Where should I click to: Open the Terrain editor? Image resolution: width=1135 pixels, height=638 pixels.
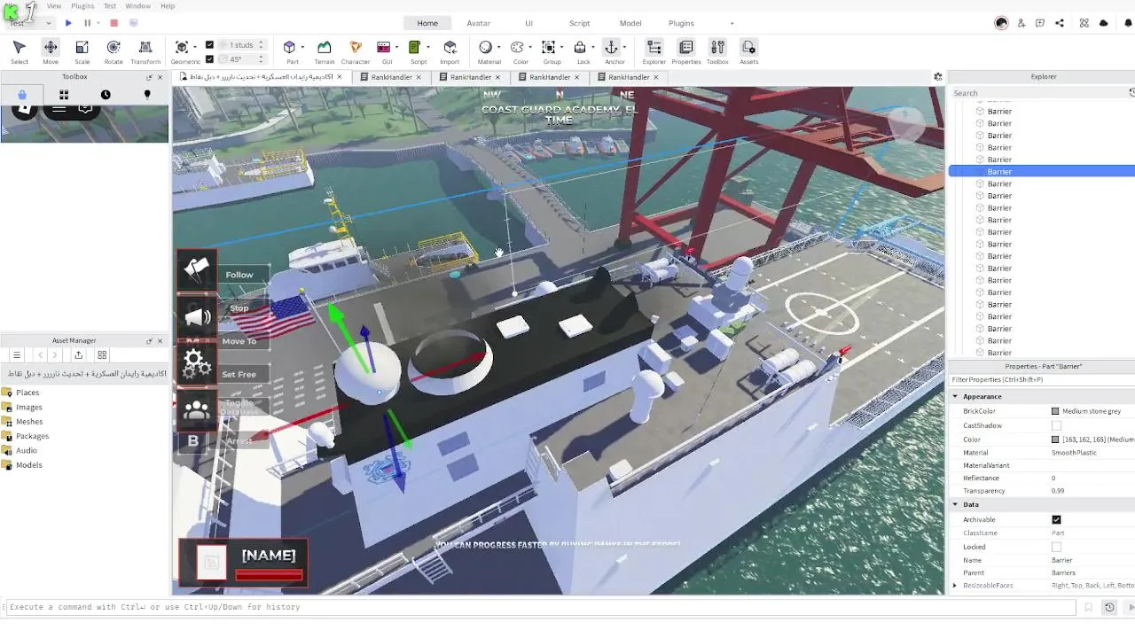[x=325, y=52]
